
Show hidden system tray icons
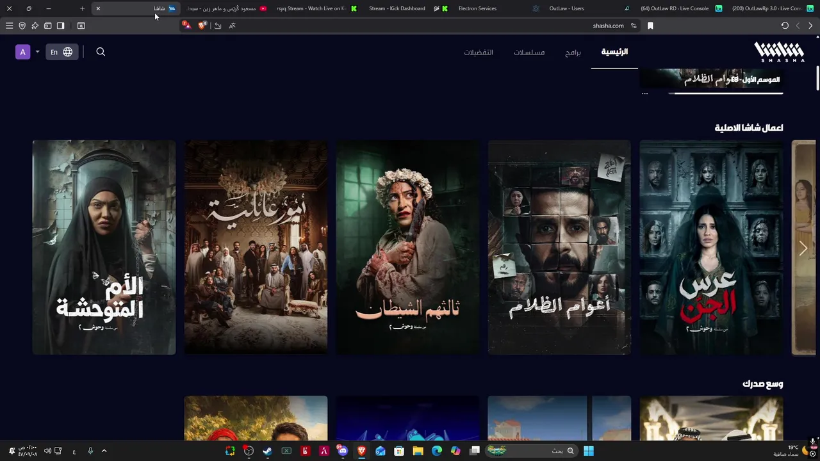[104, 451]
